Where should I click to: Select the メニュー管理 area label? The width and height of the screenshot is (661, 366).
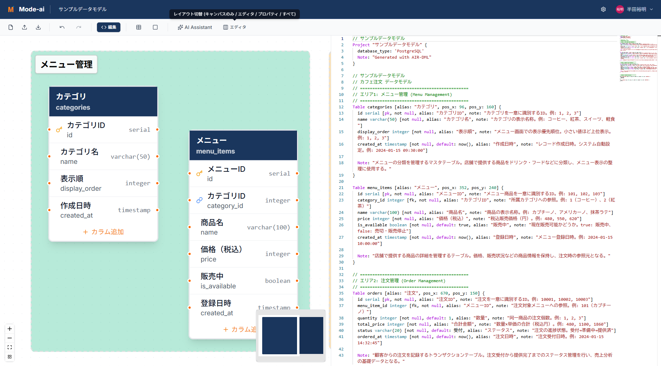click(67, 65)
